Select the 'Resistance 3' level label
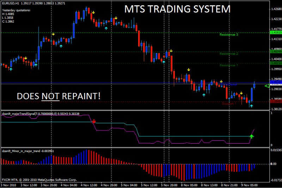The image size is (282, 188). coord(229,35)
